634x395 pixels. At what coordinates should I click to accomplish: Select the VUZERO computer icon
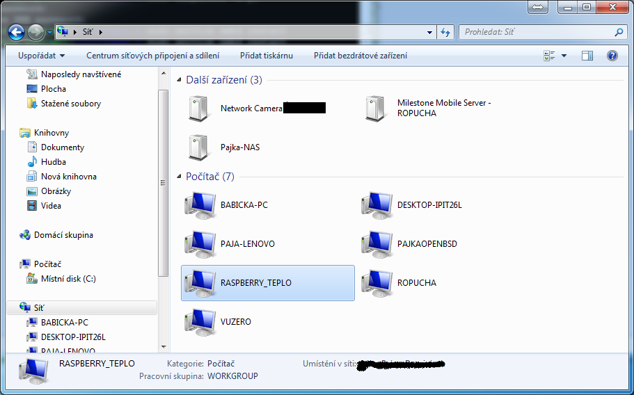[200, 322]
